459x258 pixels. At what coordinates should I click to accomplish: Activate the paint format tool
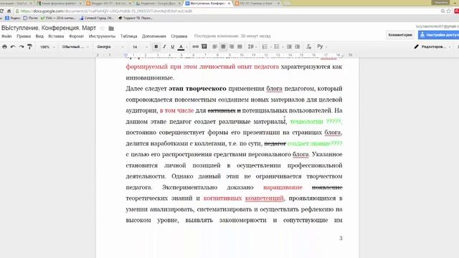point(29,47)
